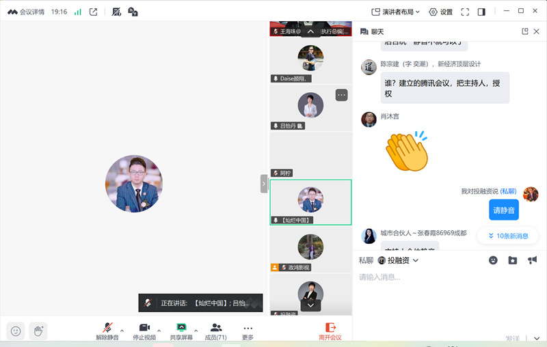
Task: Open the emoji reactions smiley button
Action: coord(16,331)
